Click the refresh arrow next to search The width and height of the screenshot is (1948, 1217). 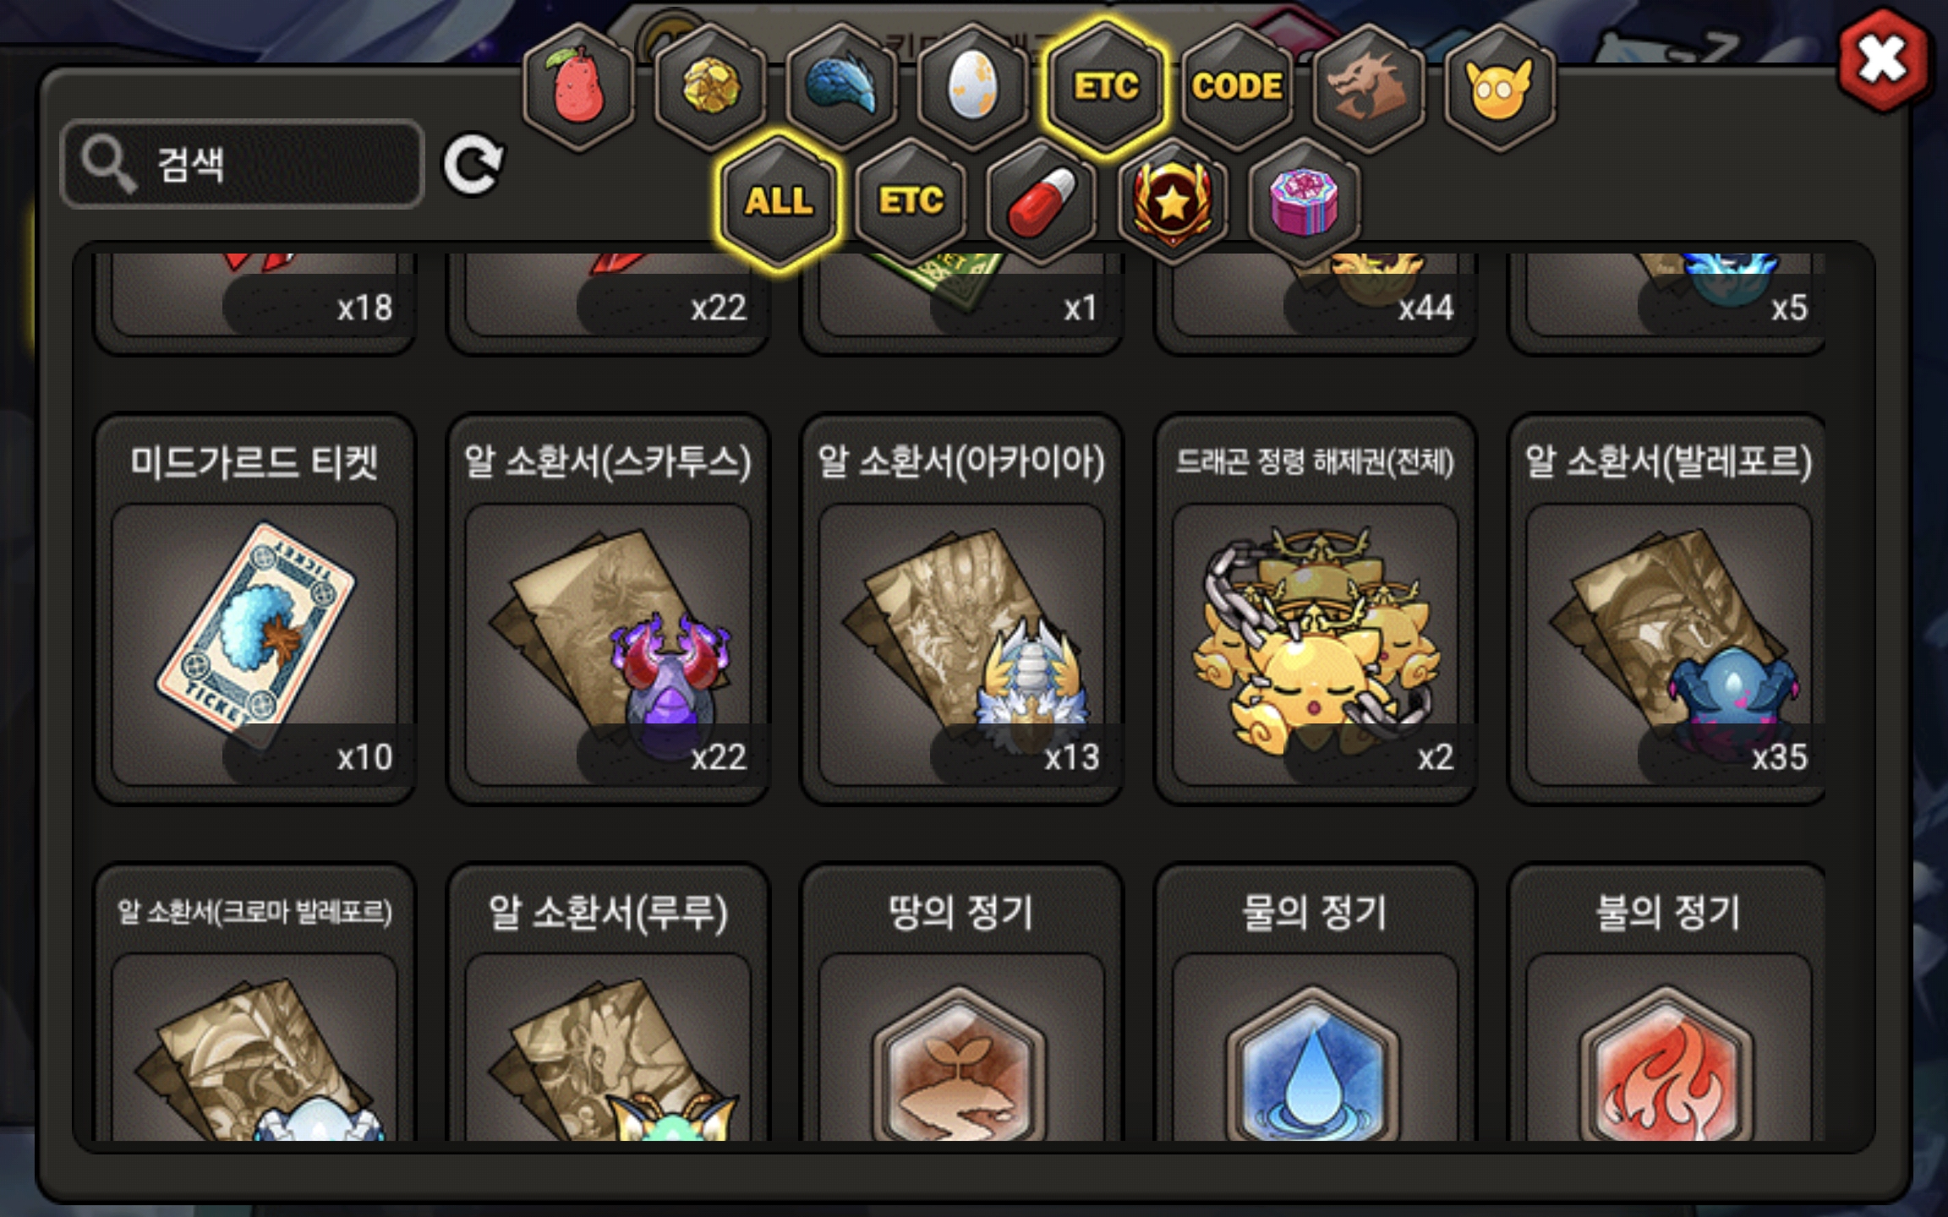coord(473,163)
